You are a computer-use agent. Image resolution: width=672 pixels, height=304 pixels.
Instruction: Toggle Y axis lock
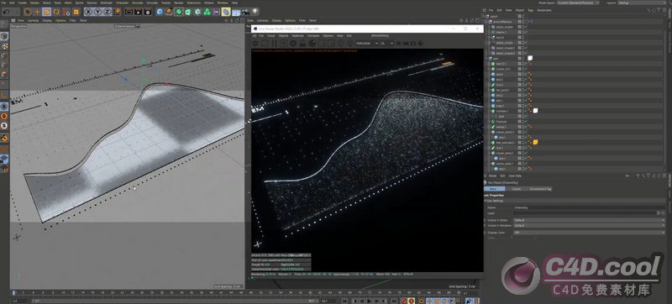tap(97, 12)
